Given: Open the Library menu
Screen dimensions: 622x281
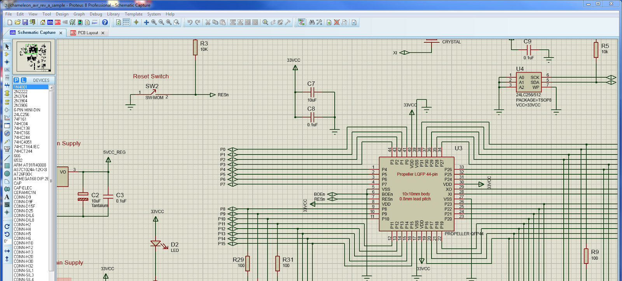Looking at the screenshot, I should [x=113, y=14].
